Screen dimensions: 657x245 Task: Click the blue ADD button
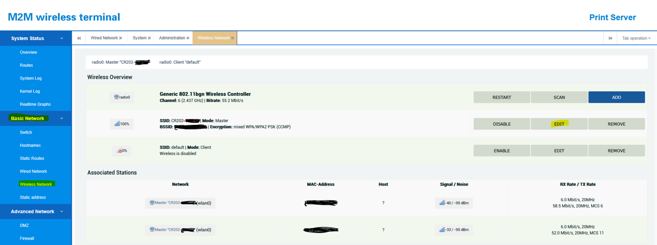[x=616, y=97]
